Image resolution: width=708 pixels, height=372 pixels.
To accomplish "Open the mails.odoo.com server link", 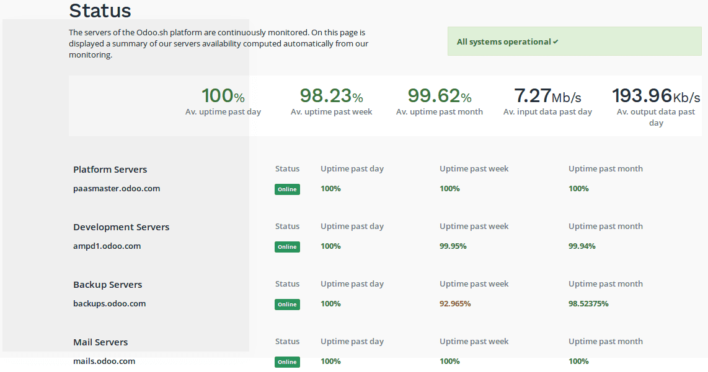I will click(103, 361).
